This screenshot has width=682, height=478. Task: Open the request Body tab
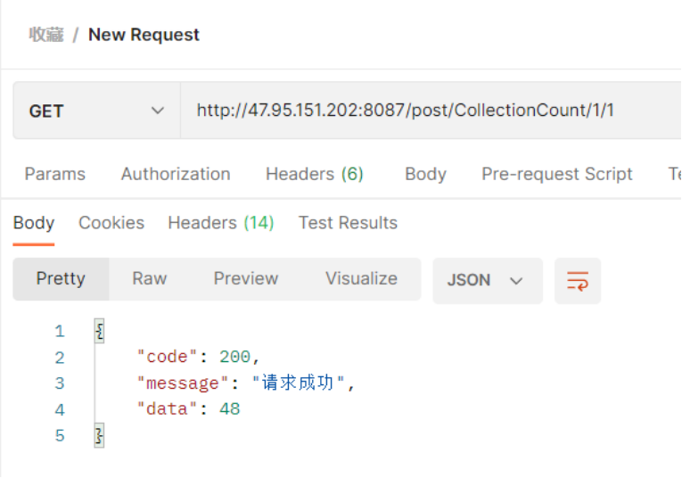coord(425,174)
